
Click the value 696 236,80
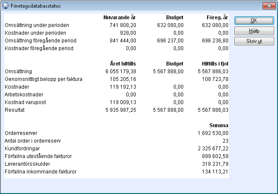[215, 41]
